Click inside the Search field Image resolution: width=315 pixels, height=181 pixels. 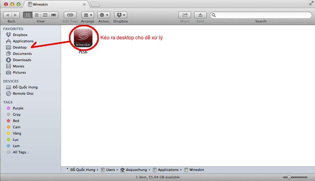[x=261, y=15]
